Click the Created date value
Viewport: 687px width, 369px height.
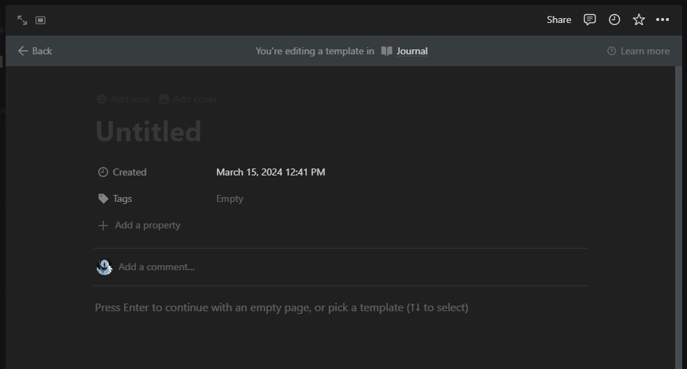(x=271, y=172)
